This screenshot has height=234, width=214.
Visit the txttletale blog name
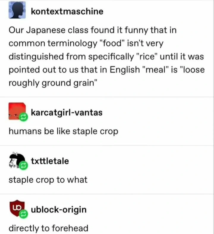point(50,161)
